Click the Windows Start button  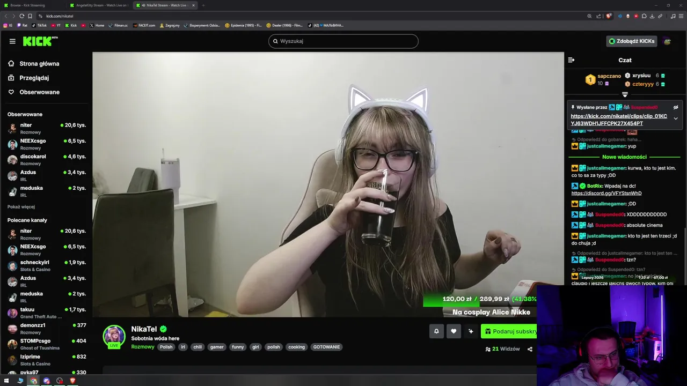point(8,381)
